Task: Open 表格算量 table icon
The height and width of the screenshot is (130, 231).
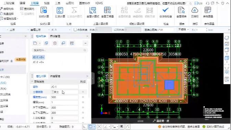Action: [x=208, y=13]
